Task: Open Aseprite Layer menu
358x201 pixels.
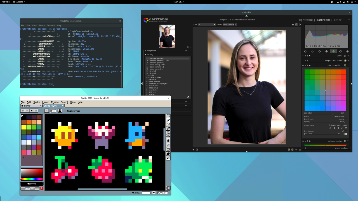Action: [45, 102]
